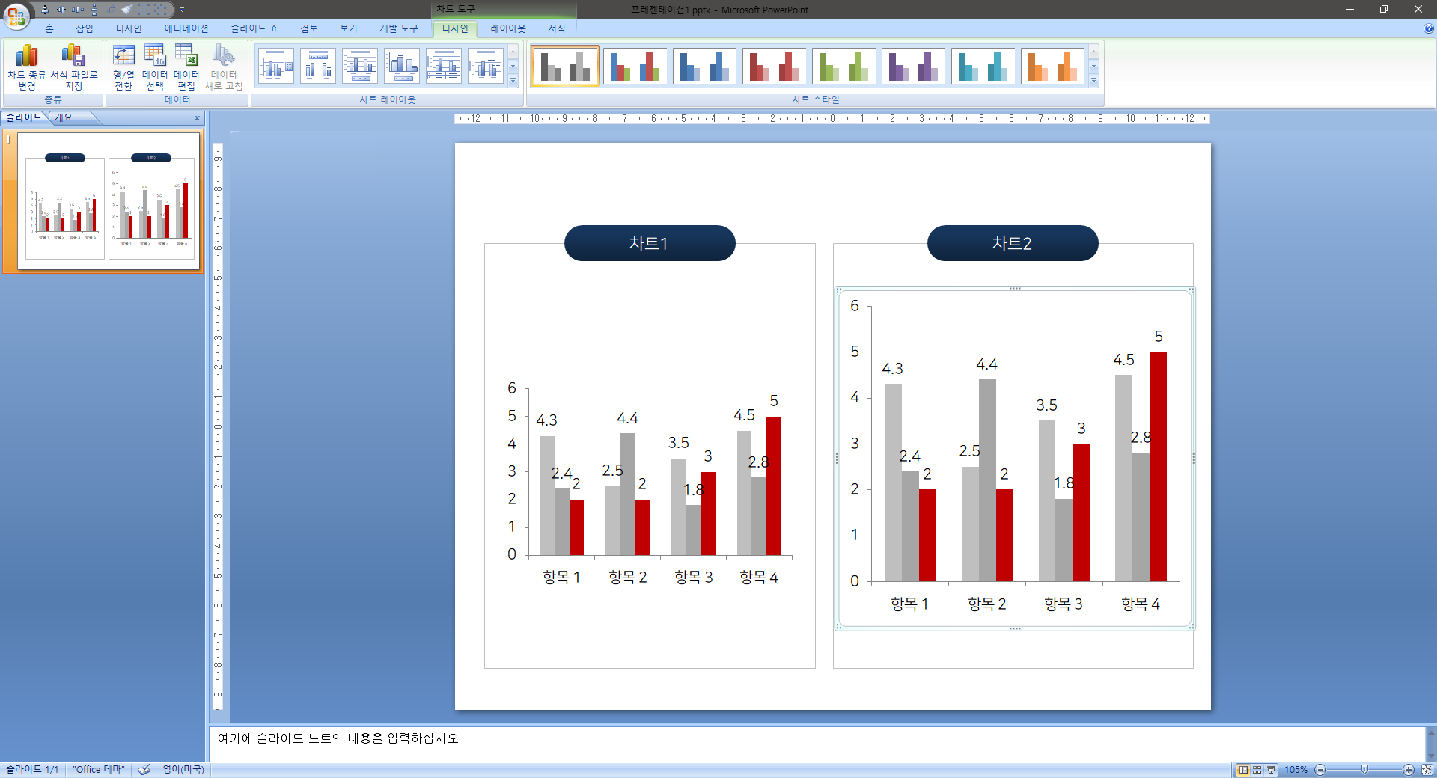The image size is (1437, 778).
Task: Click into the slide notes field
Action: (817, 744)
